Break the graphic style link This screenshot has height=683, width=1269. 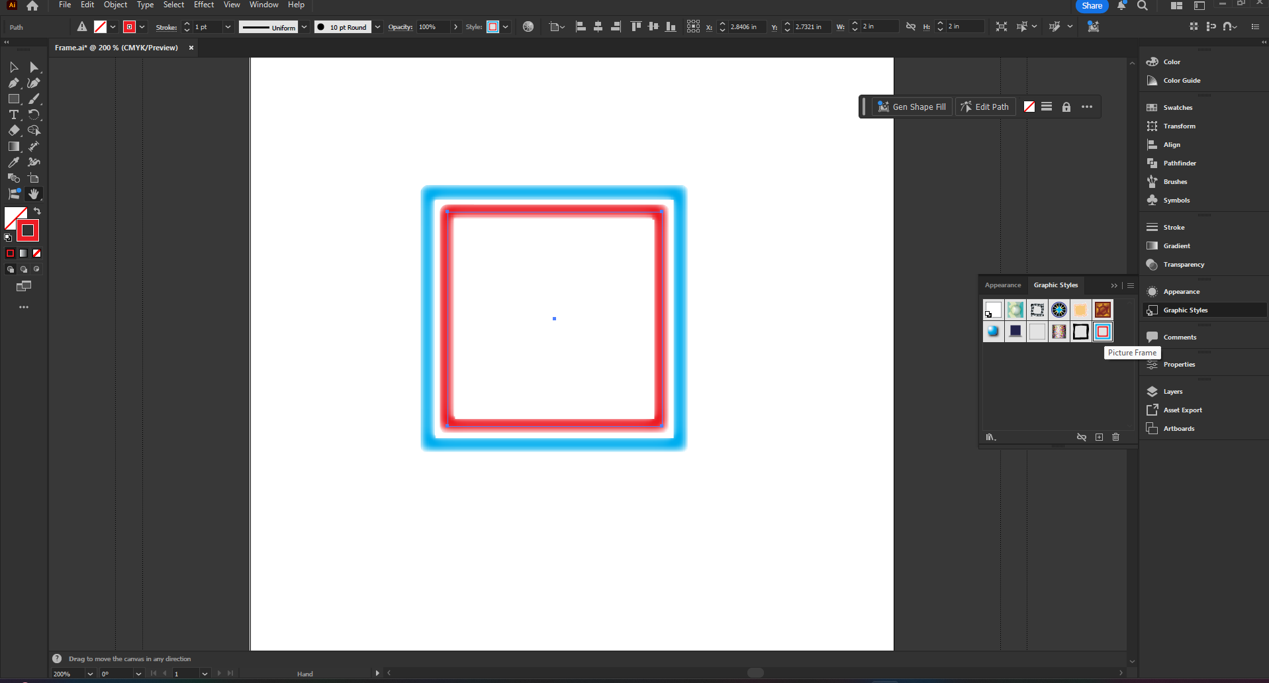point(1082,437)
